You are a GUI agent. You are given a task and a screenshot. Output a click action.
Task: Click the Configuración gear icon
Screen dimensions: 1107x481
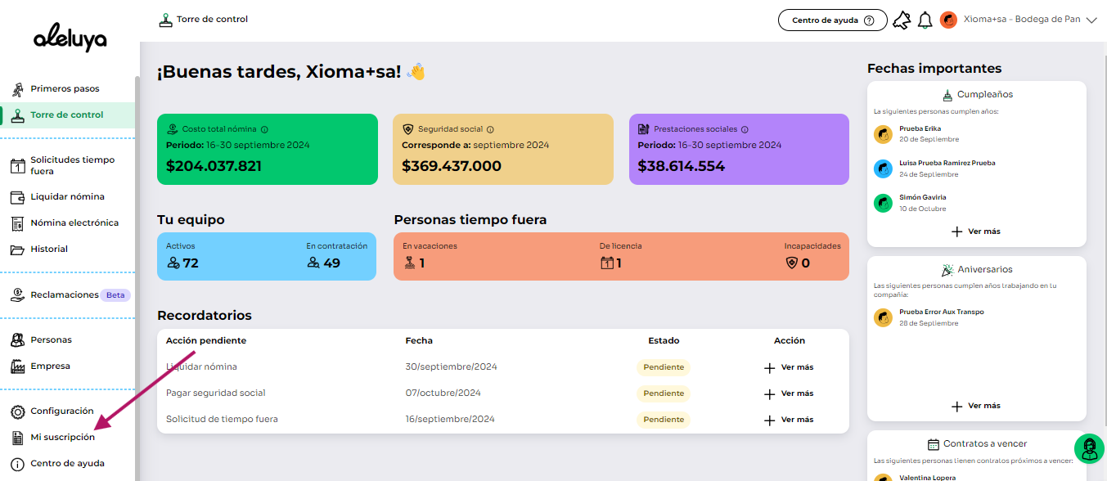click(x=17, y=411)
